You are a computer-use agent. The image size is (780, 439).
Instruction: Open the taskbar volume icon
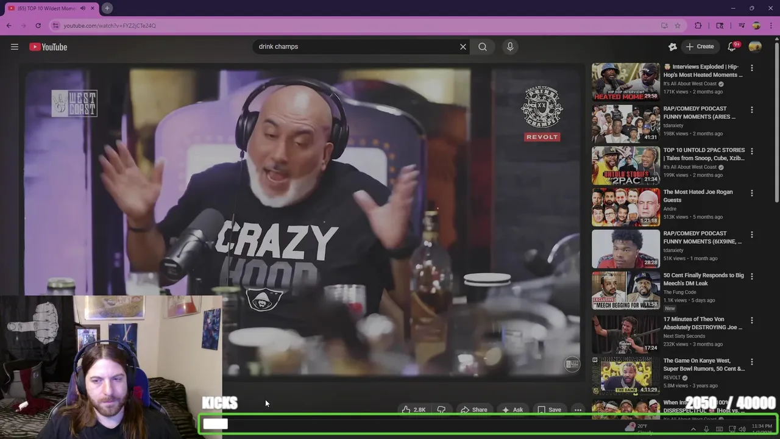tap(742, 429)
